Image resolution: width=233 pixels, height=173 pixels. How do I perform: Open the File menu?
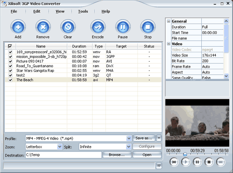pos(14,11)
